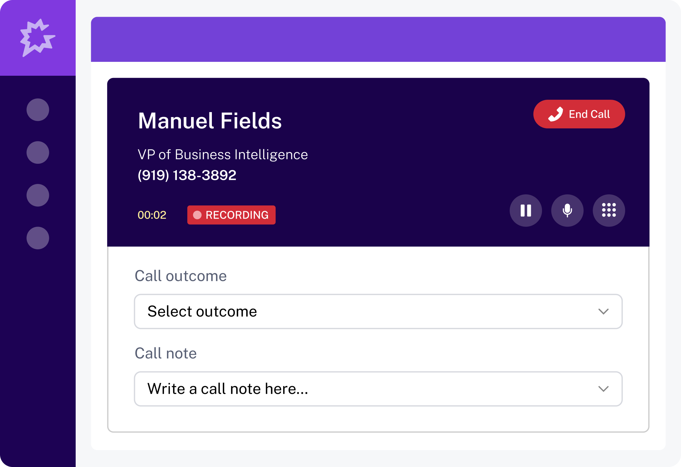
Task: Toggle microphone mute state
Action: [x=567, y=210]
